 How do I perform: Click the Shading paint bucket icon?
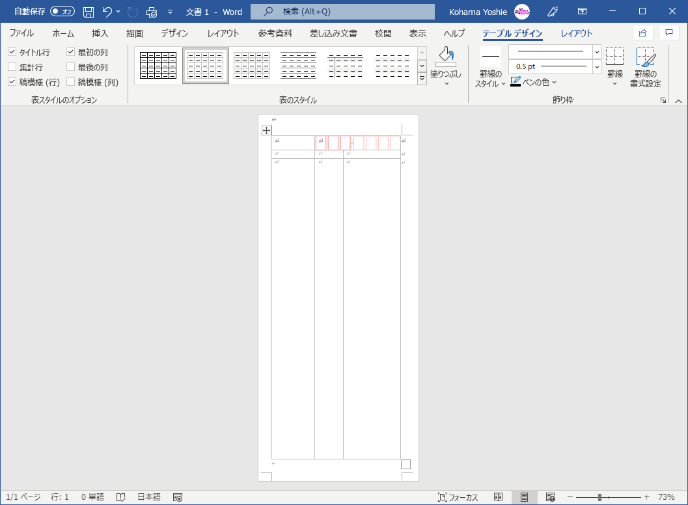click(x=446, y=57)
